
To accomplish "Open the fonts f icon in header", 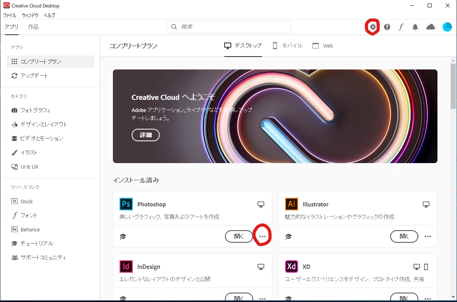I will point(401,27).
